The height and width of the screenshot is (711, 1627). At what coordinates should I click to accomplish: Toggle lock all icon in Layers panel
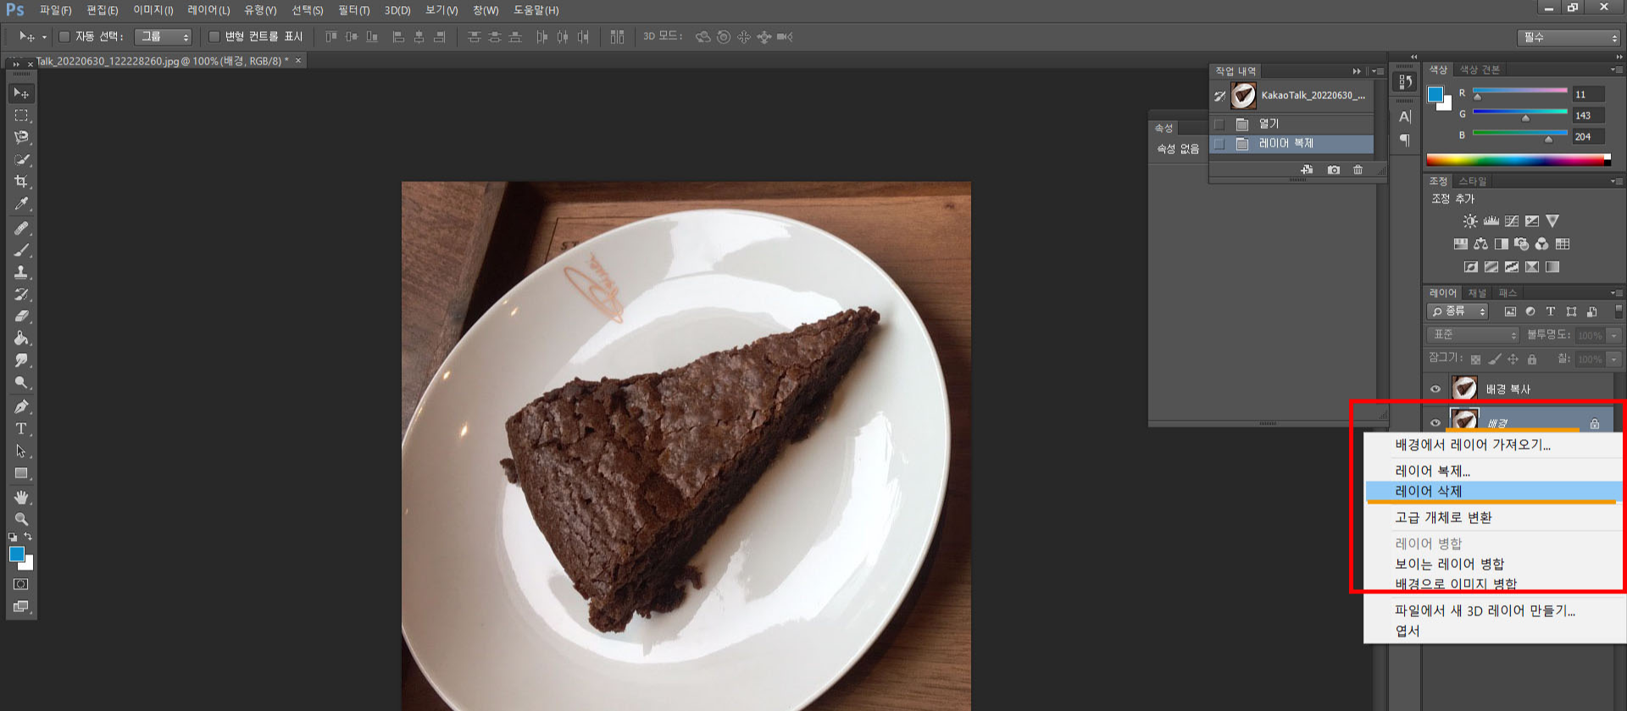(x=1532, y=360)
